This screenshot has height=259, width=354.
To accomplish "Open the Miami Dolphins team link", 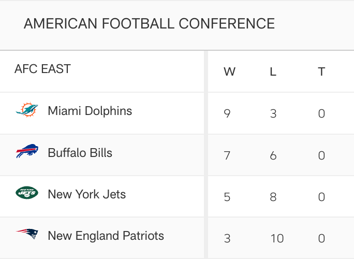I will point(90,111).
